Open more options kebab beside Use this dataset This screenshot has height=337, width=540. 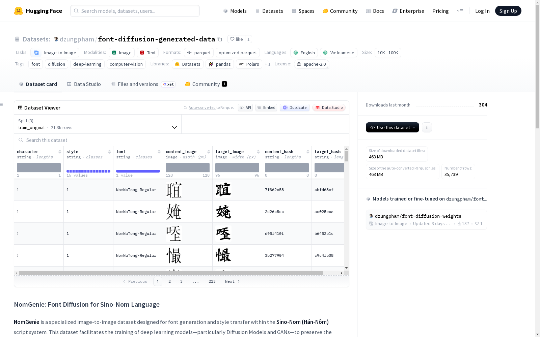tap(427, 127)
